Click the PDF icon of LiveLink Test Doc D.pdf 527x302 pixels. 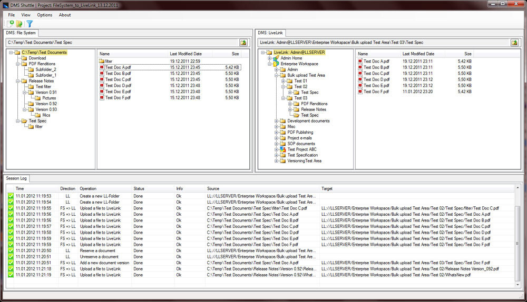point(360,79)
